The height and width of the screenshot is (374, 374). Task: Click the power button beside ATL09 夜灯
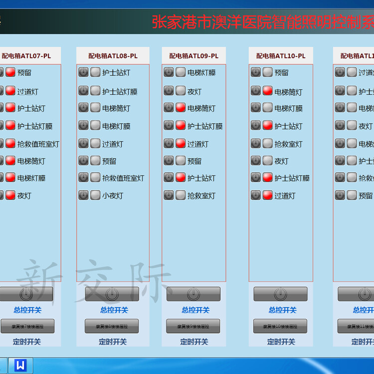tap(169, 91)
